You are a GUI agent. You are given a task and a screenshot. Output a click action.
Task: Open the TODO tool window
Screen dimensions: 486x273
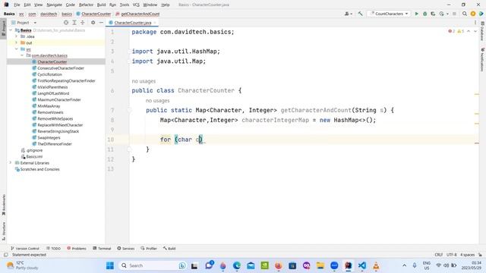click(53, 248)
